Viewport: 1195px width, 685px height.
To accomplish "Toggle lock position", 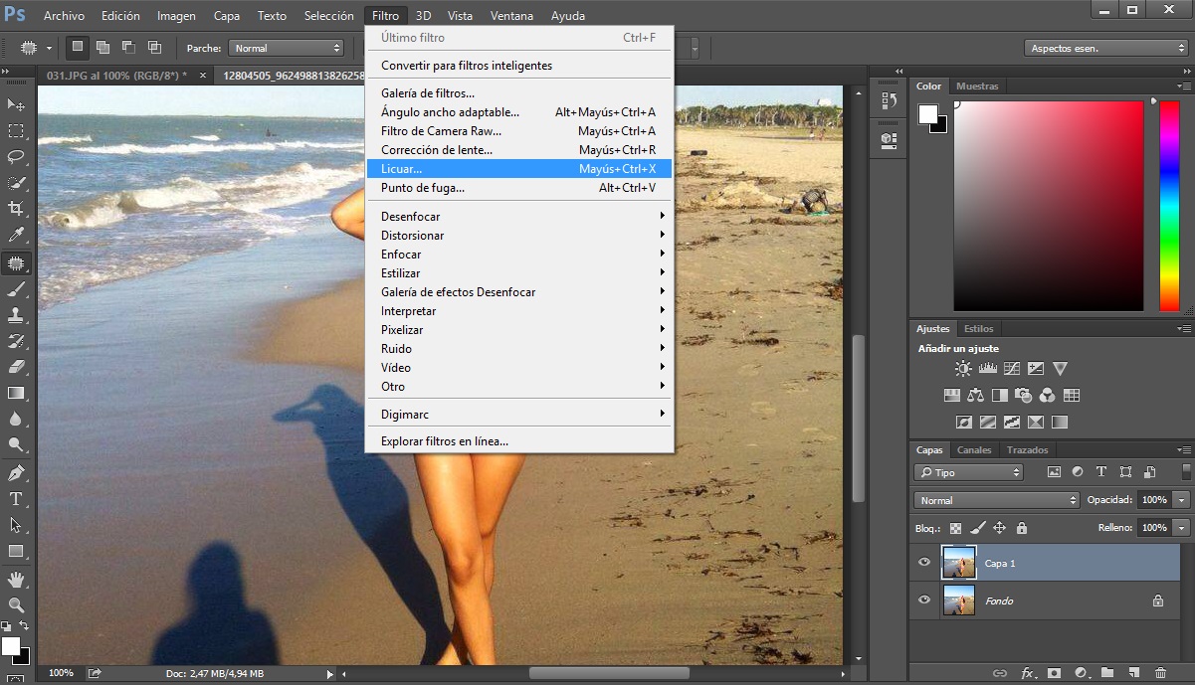I will [999, 528].
